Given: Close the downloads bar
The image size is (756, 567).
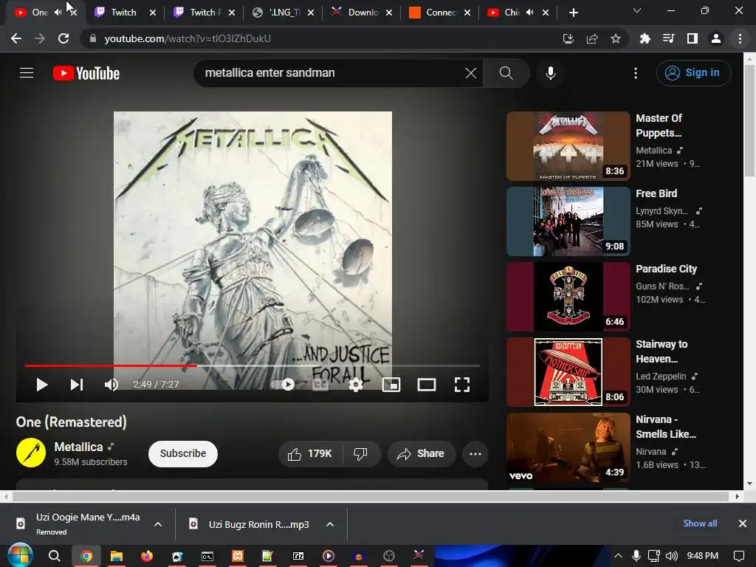Looking at the screenshot, I should tap(743, 523).
